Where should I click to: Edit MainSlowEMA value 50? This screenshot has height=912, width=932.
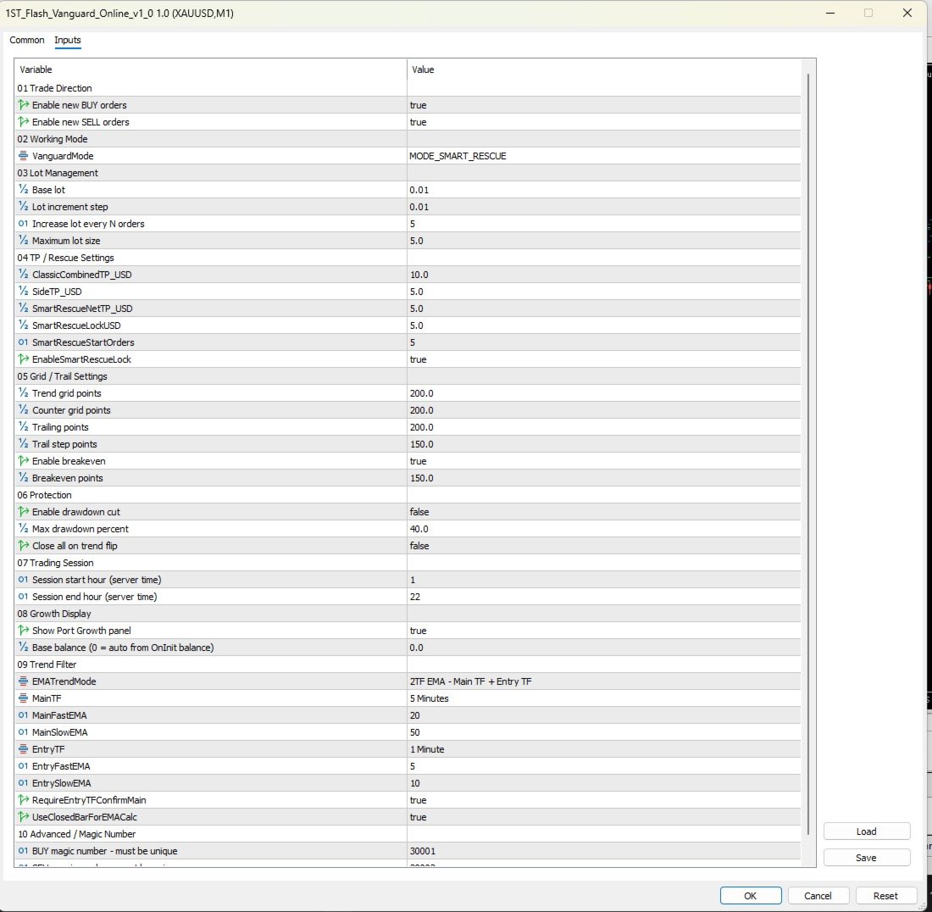coord(604,731)
